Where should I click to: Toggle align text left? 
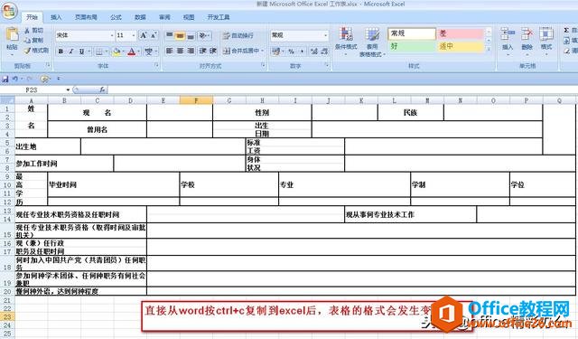pos(169,51)
